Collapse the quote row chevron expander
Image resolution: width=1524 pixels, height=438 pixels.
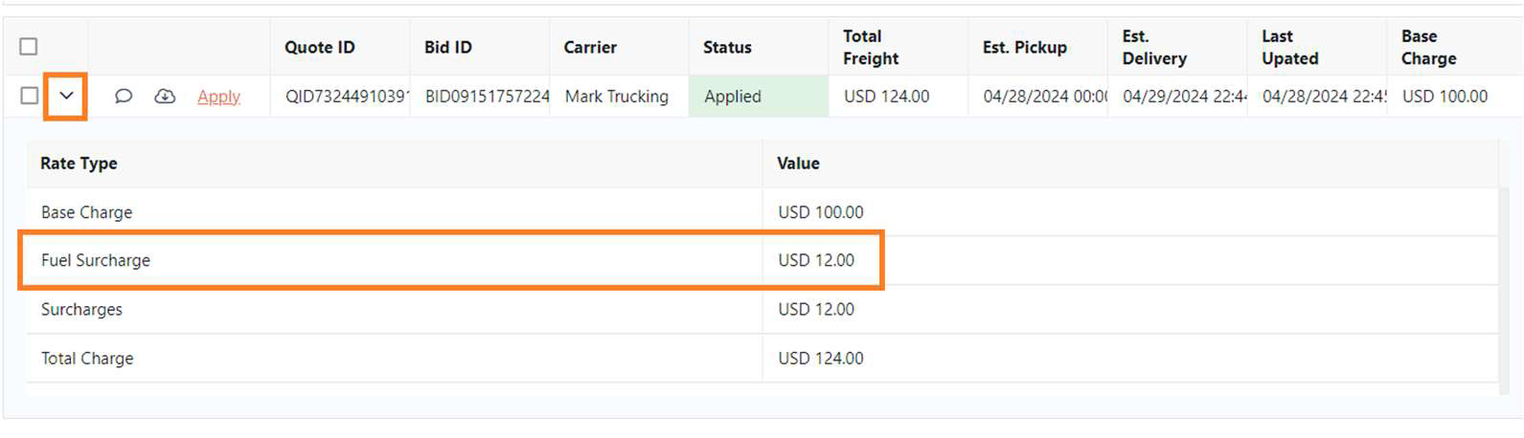pyautogui.click(x=66, y=96)
